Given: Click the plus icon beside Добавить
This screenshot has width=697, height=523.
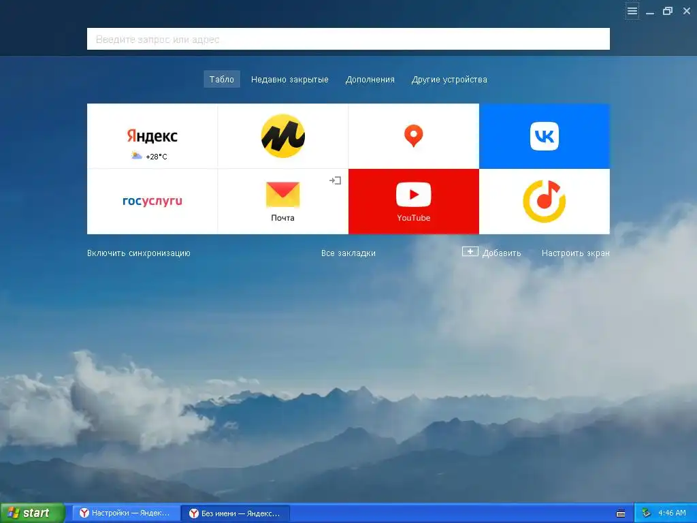Looking at the screenshot, I should point(470,252).
